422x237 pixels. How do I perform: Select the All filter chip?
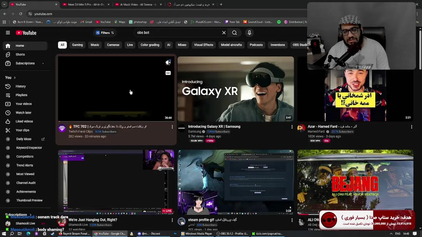click(62, 45)
